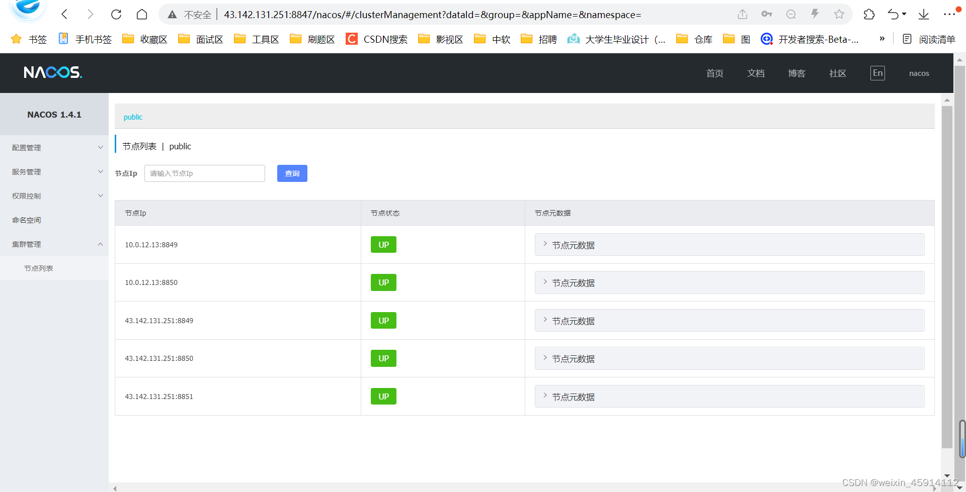Screen dimensions: 966x492
Task: Click the zoom-out magnifier icon
Action: [x=791, y=14]
